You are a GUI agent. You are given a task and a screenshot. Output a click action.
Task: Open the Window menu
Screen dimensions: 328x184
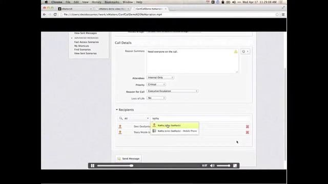point(128,2)
